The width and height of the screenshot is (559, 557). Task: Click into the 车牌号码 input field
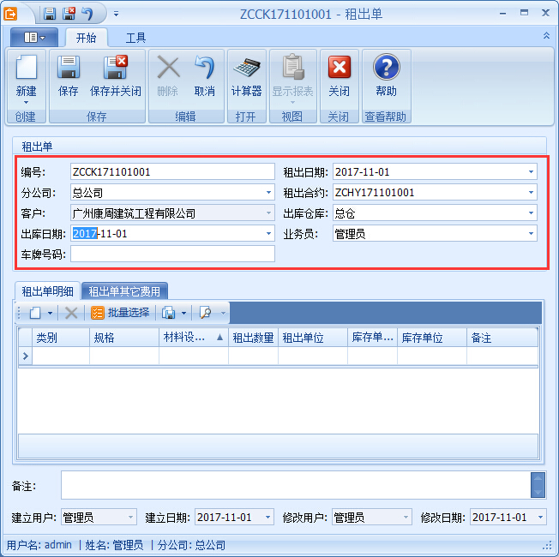[172, 255]
